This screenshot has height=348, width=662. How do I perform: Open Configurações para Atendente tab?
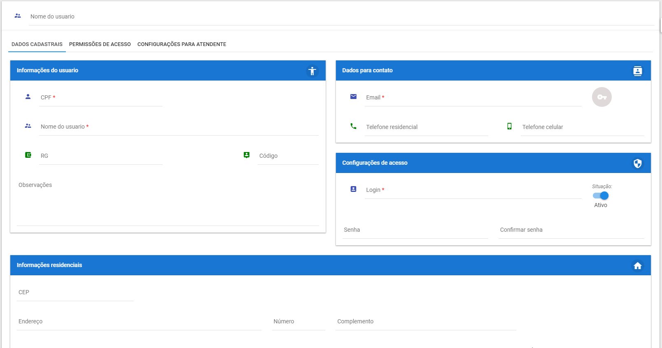point(182,44)
